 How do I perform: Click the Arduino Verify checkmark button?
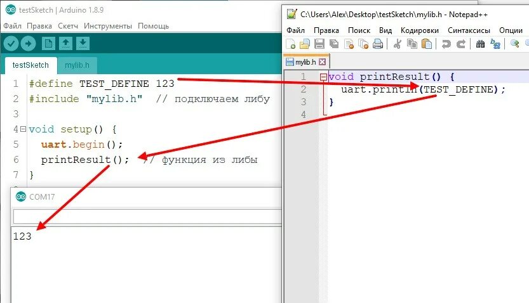coord(11,44)
